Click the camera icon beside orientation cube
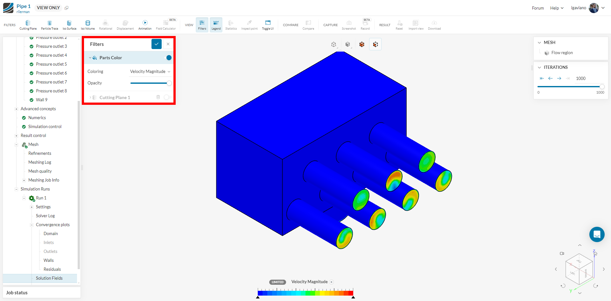This screenshot has height=301, width=611. (562, 254)
